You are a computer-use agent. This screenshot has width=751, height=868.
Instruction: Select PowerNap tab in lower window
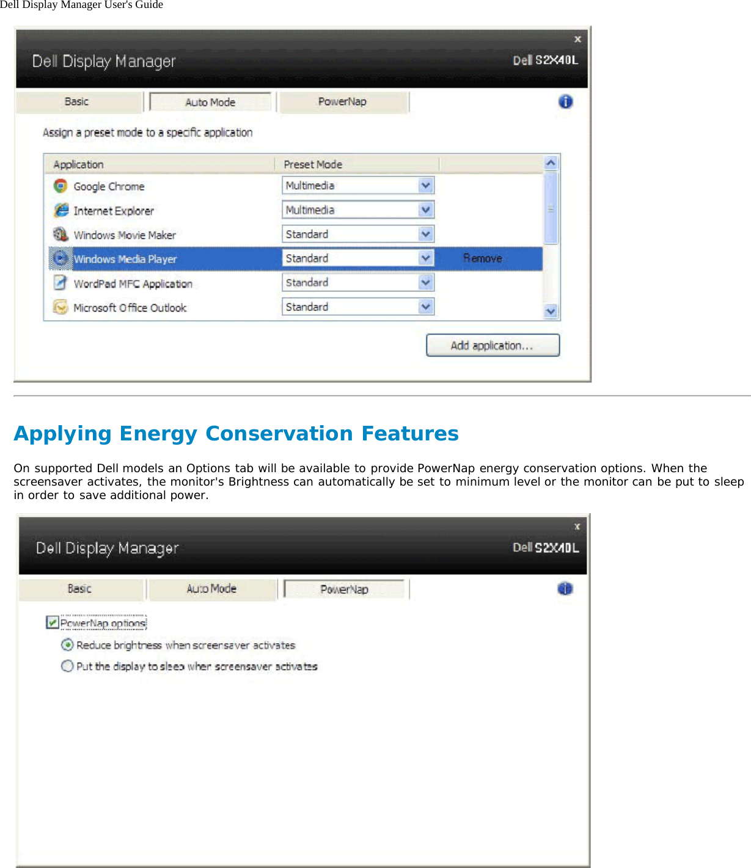point(344,589)
